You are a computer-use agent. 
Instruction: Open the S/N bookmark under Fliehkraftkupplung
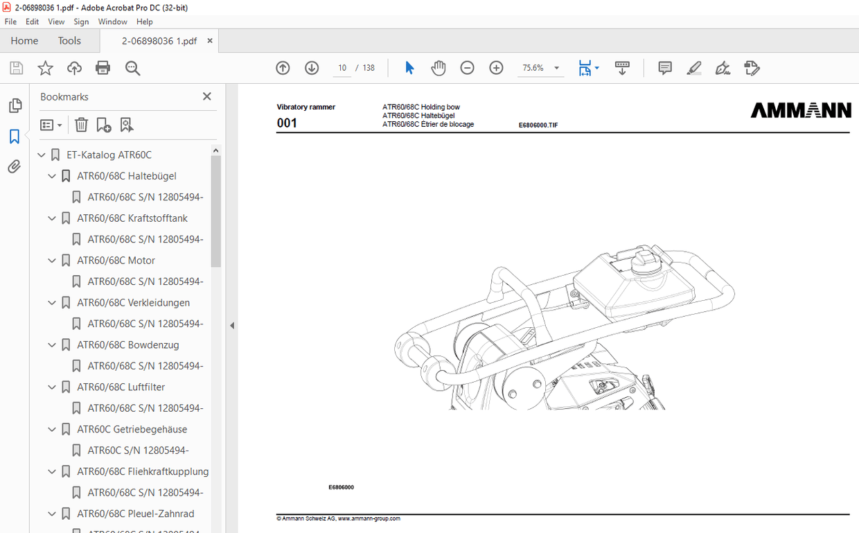(x=145, y=493)
